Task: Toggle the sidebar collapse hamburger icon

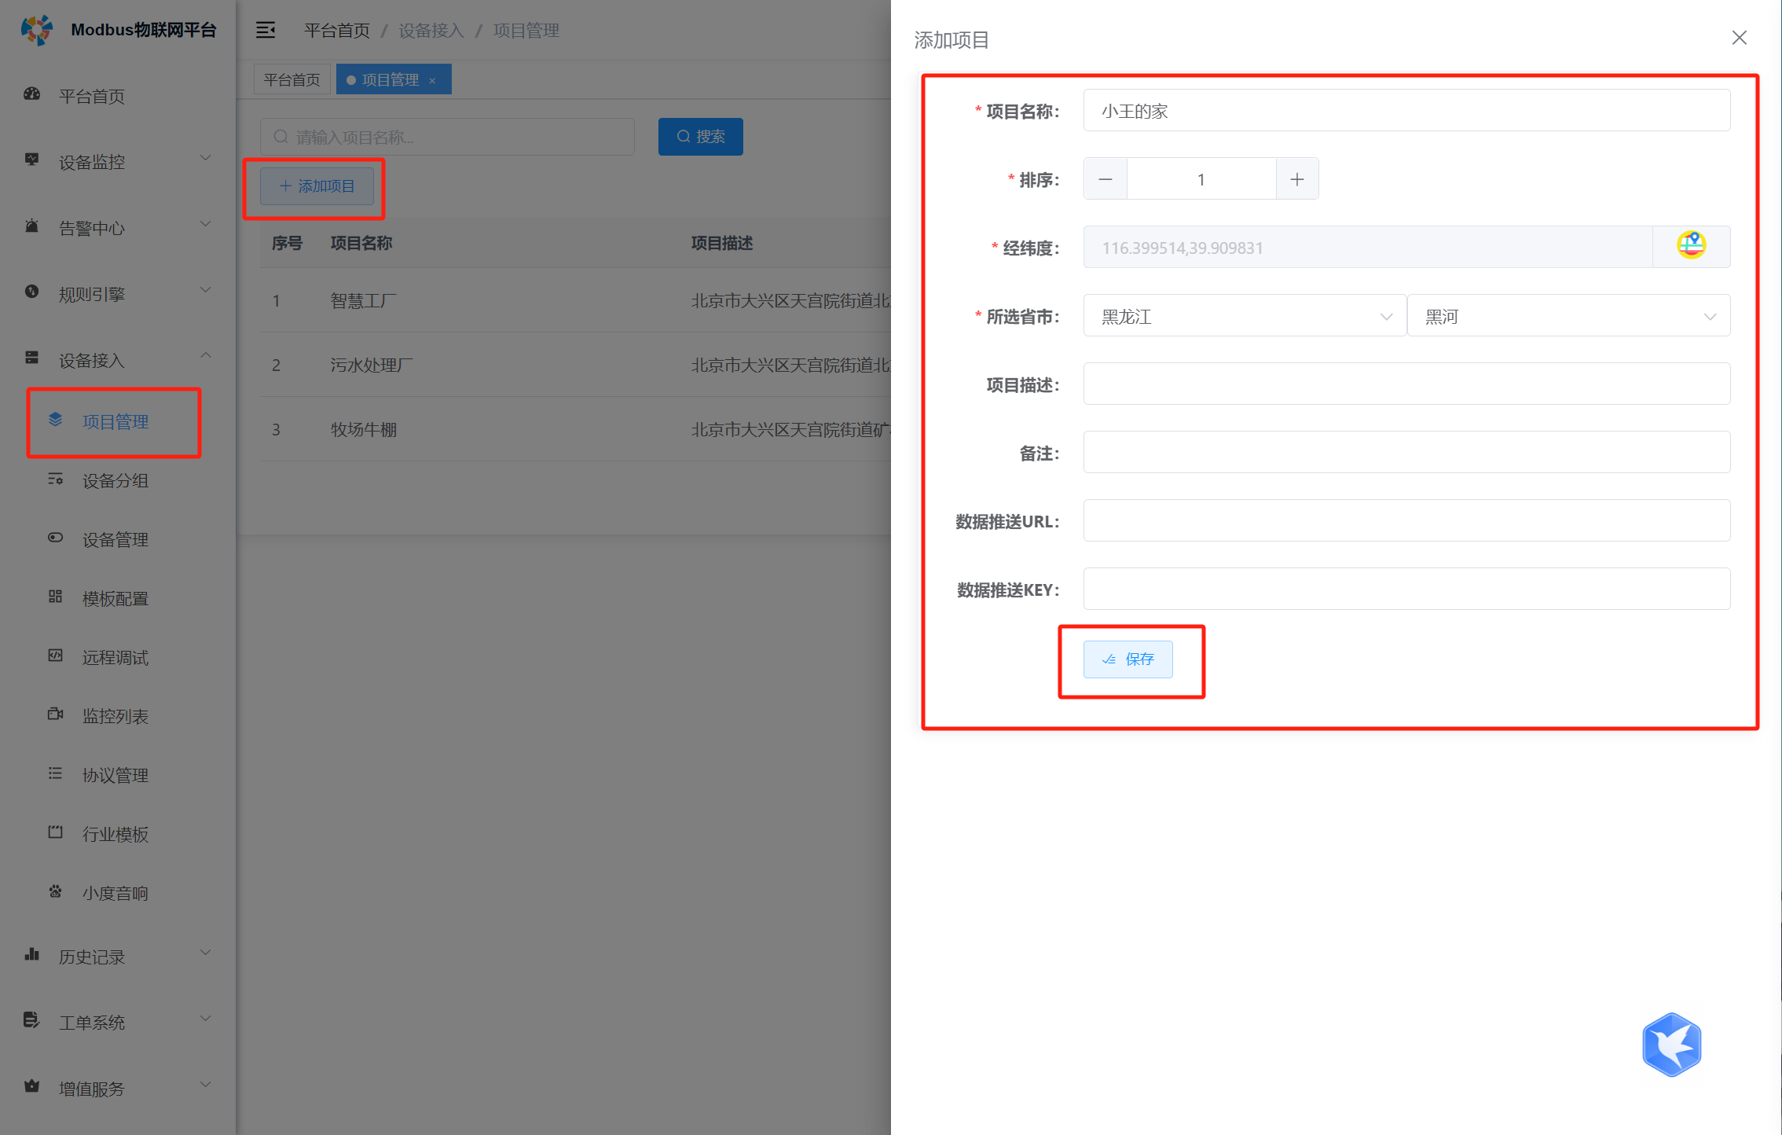Action: pyautogui.click(x=266, y=30)
